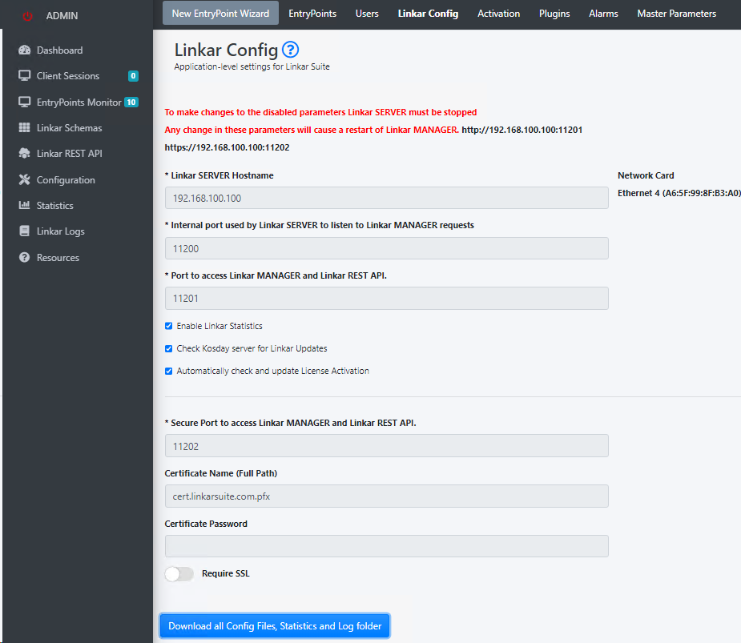Image resolution: width=741 pixels, height=643 pixels.
Task: Switch to the Activation tab
Action: 498,14
